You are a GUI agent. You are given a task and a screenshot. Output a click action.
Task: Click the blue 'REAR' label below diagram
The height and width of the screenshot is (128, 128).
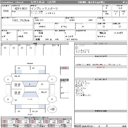click(x=30, y=115)
